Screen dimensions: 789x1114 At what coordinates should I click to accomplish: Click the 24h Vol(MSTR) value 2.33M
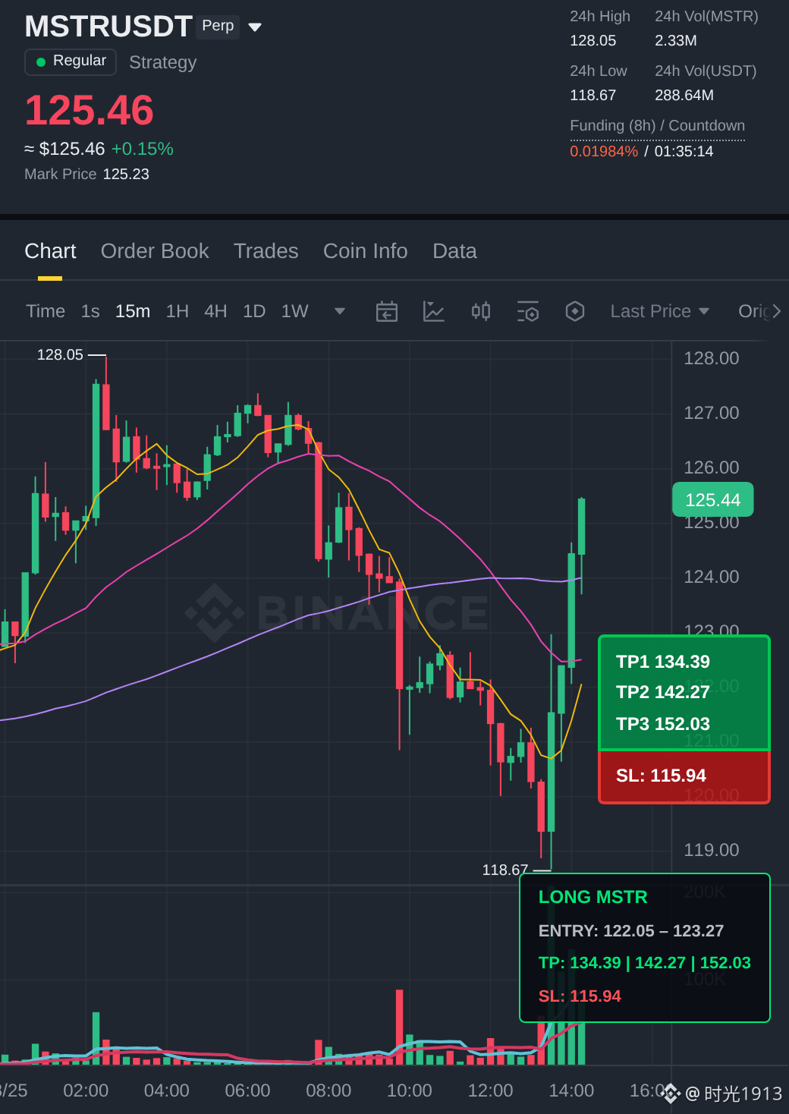coord(676,41)
